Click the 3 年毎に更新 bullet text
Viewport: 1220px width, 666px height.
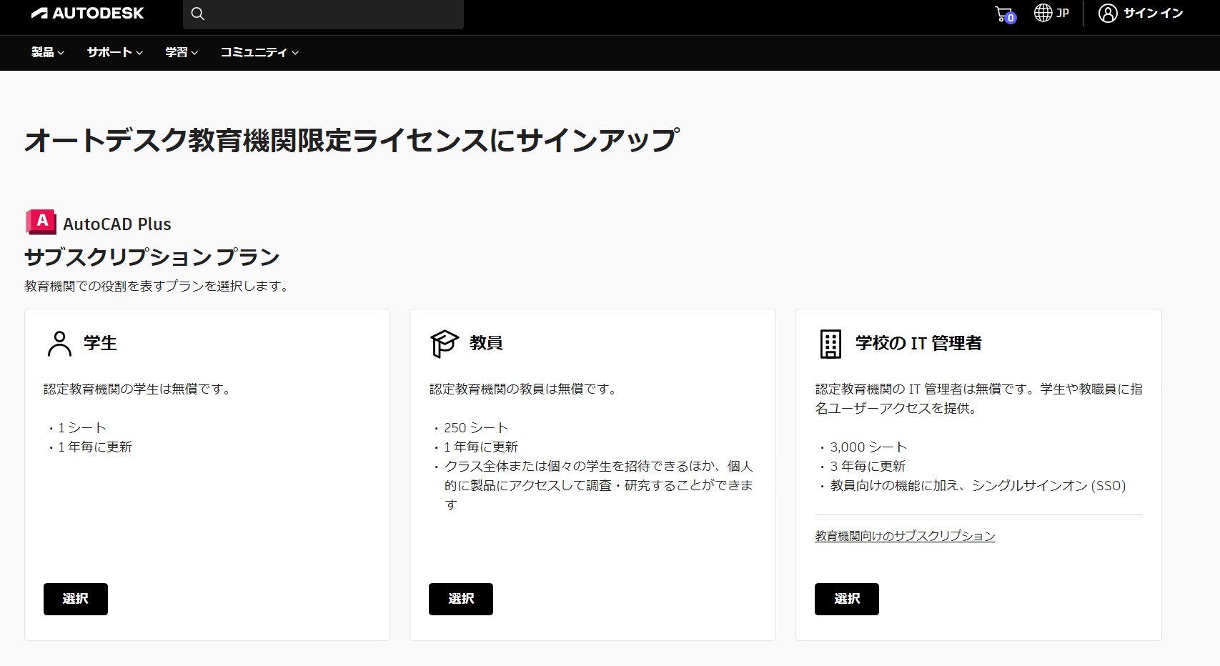click(x=868, y=466)
